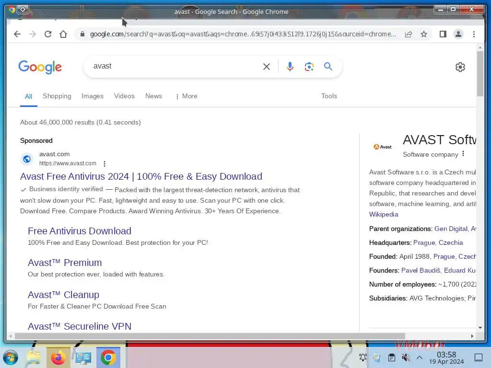Go to Google homepage via logo

click(40, 67)
